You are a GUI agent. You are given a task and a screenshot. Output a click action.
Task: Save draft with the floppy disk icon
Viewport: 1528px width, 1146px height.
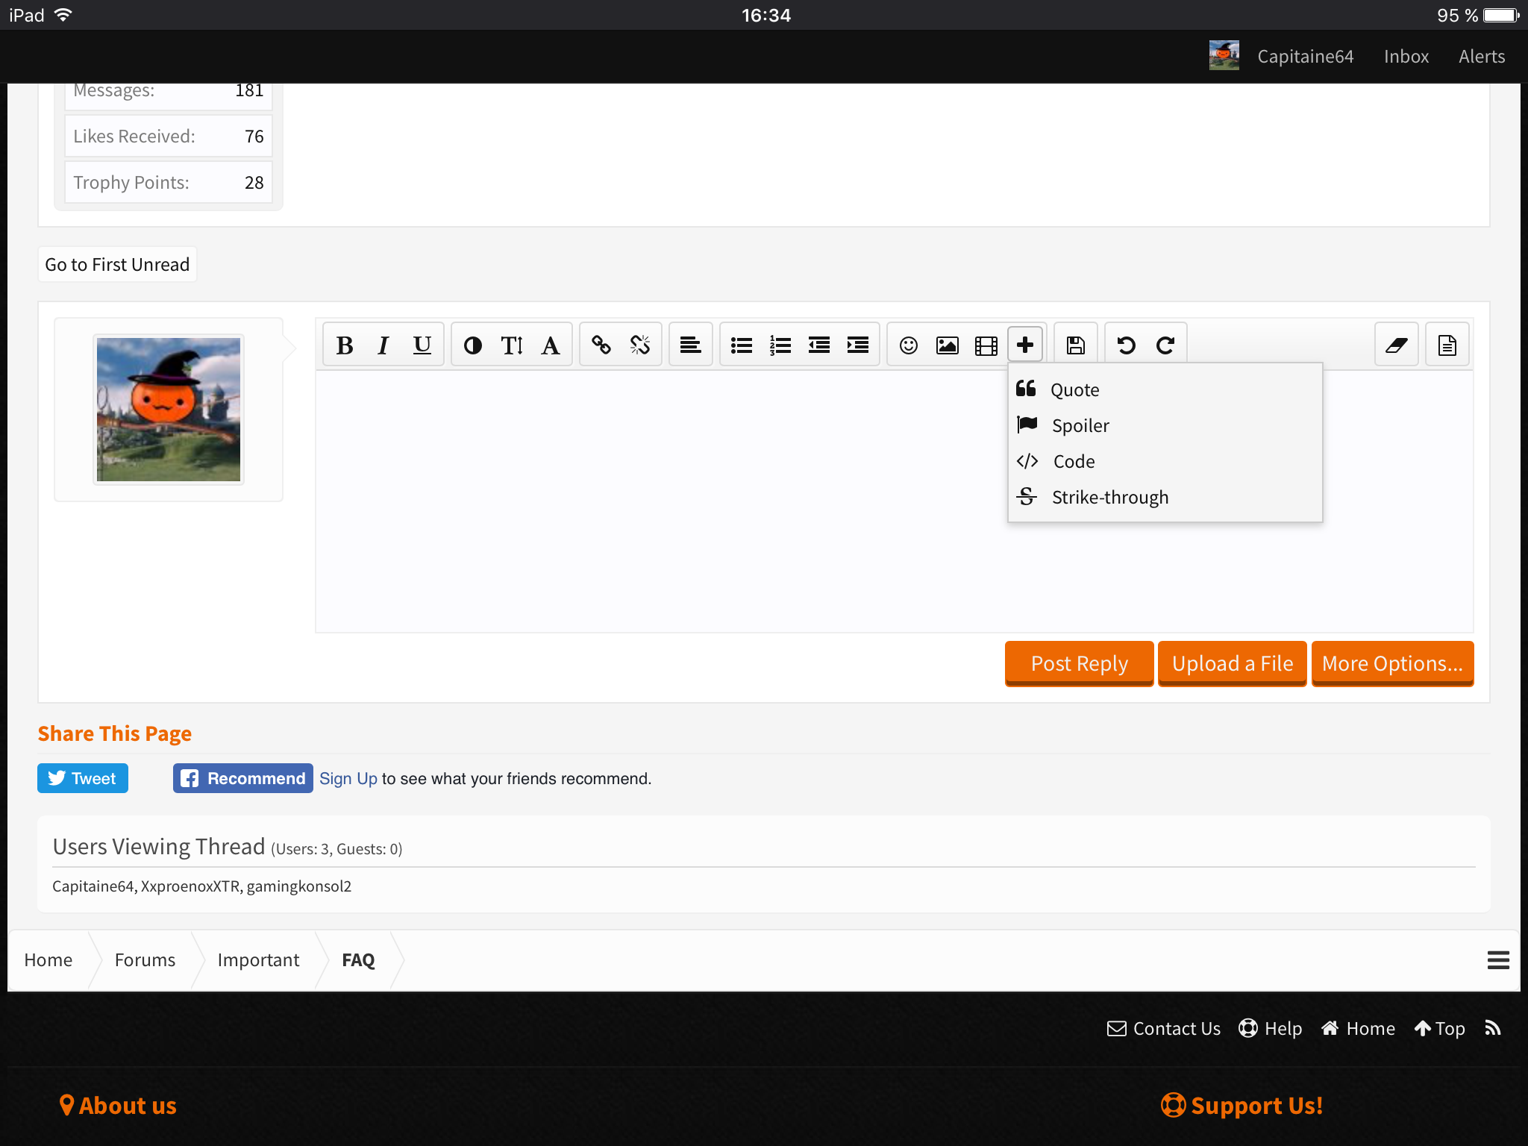click(x=1076, y=345)
